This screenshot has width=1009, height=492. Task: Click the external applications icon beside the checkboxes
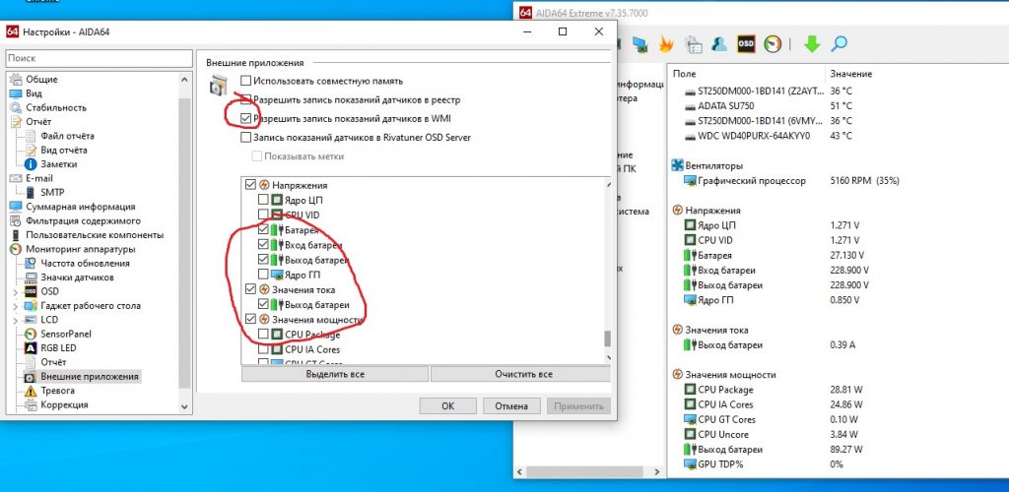(219, 86)
